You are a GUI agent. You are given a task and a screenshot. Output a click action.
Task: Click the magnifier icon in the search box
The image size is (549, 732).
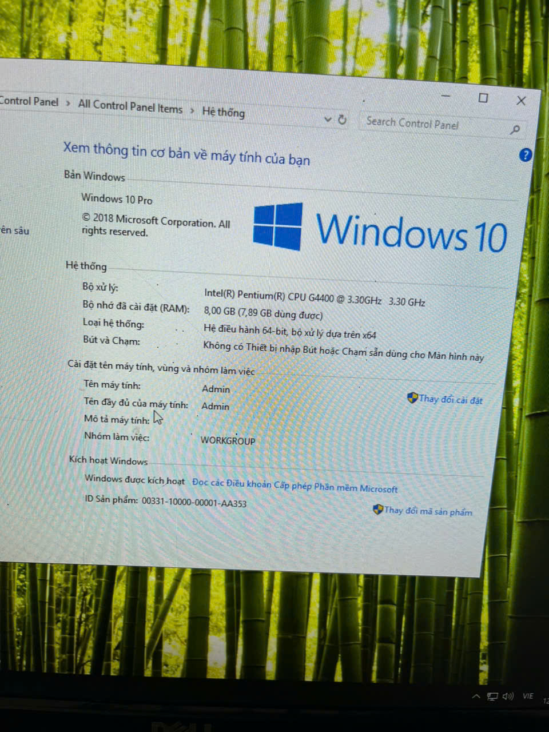pyautogui.click(x=515, y=130)
